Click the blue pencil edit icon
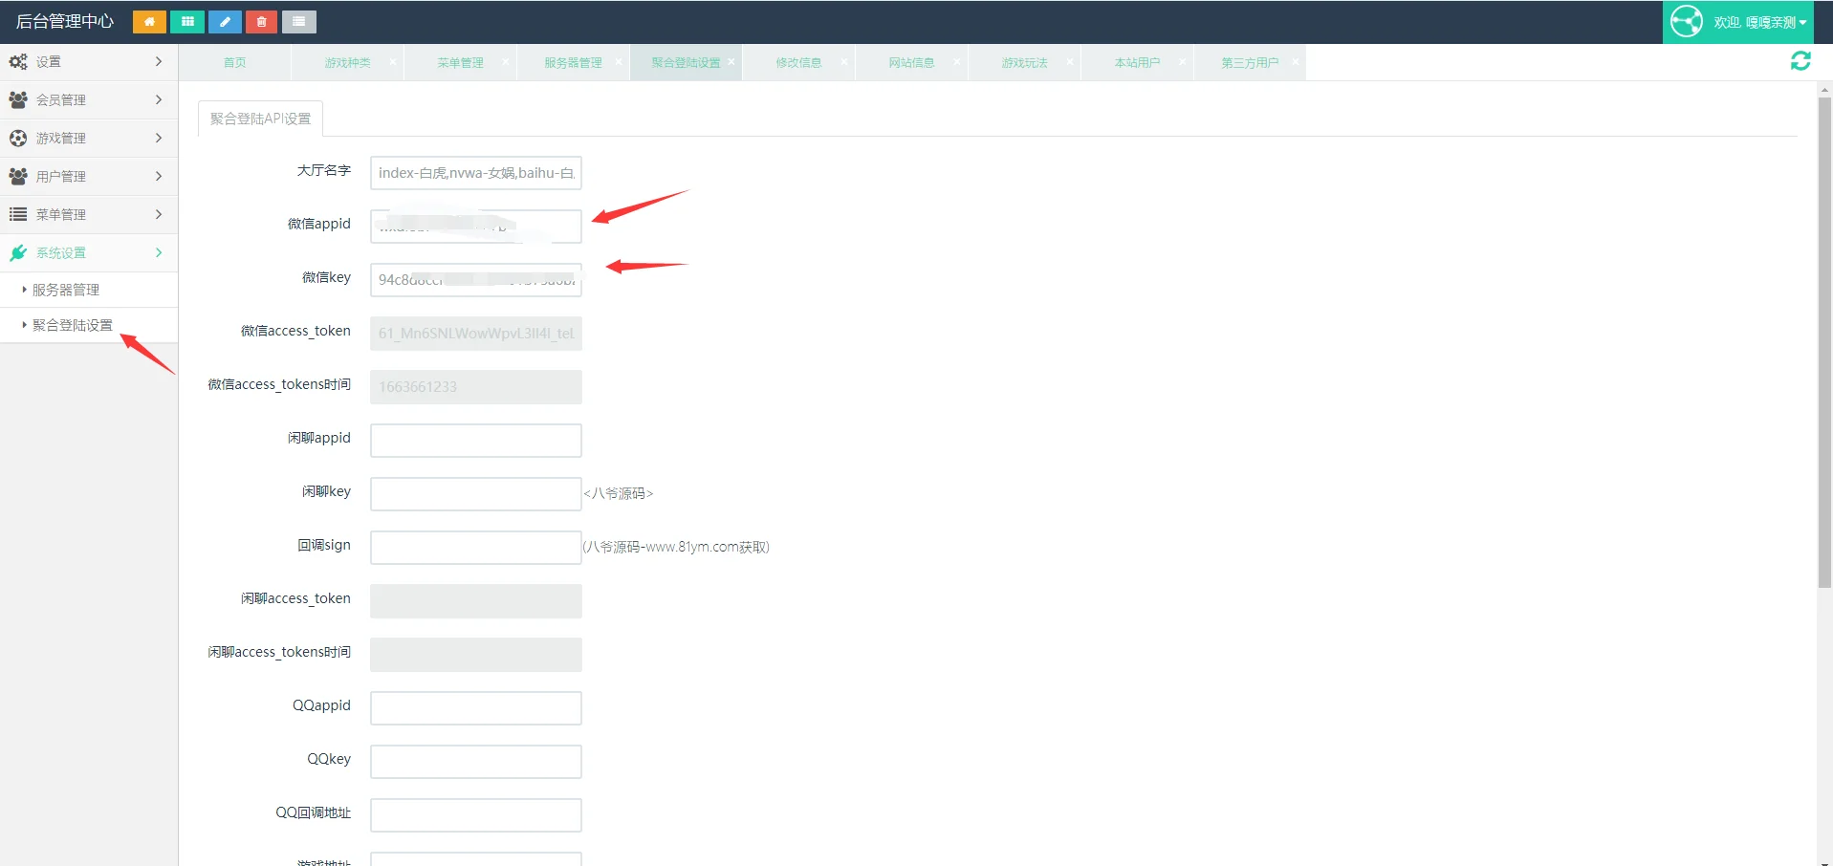Image resolution: width=1833 pixels, height=866 pixels. (x=225, y=22)
